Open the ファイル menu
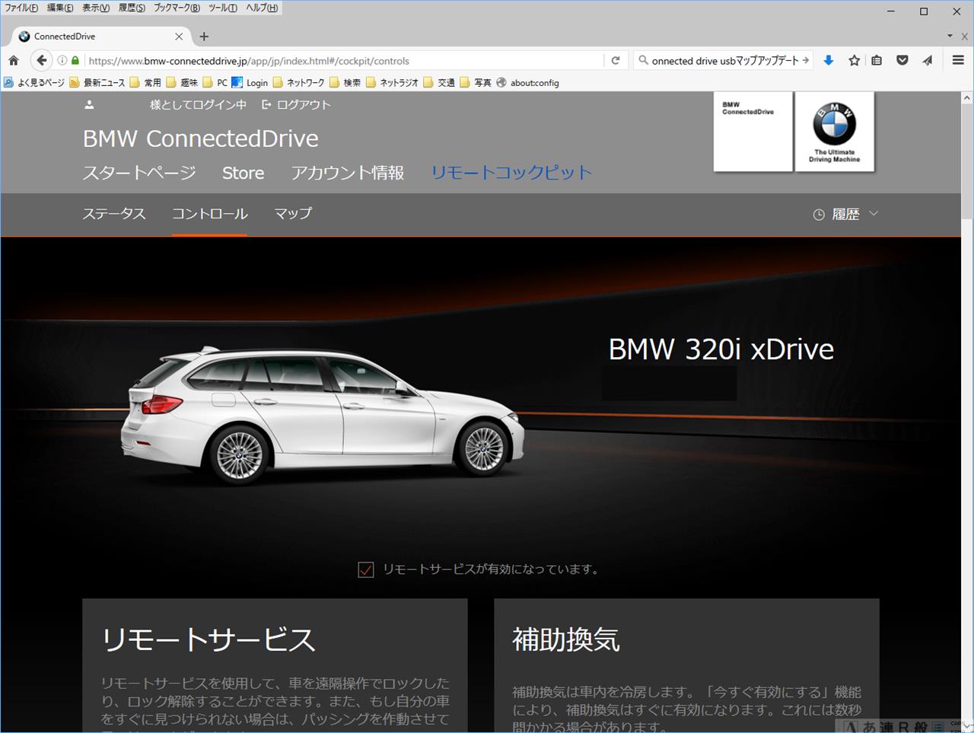 [21, 8]
